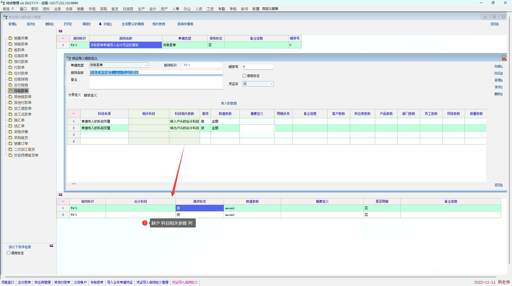Collapse the 分录定义 grid via minus header cell
The height and width of the screenshot is (286, 512).
[x=74, y=114]
